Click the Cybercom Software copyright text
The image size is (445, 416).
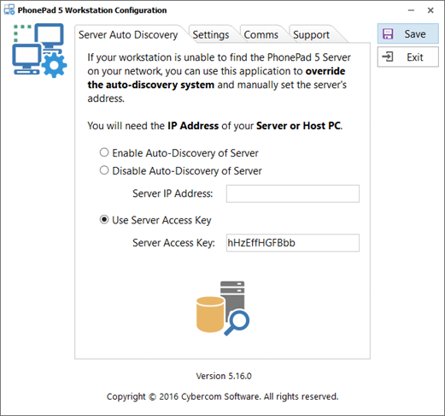pyautogui.click(x=223, y=396)
